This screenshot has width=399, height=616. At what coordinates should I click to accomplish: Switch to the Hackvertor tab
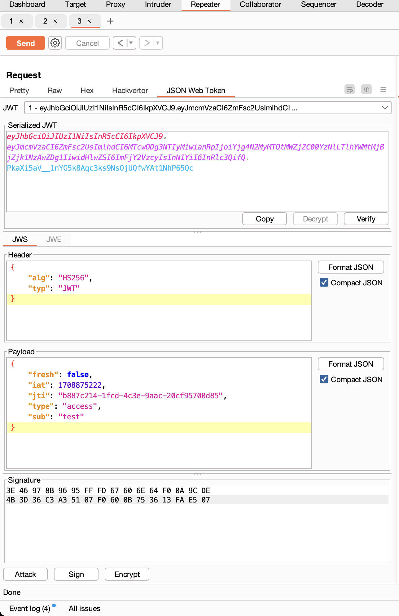click(x=130, y=91)
